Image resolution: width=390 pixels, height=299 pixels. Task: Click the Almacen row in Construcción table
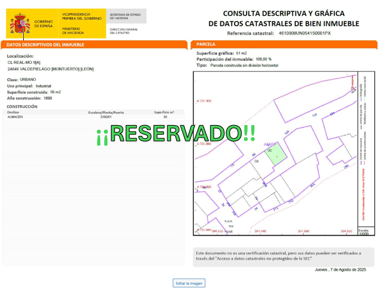click(x=15, y=117)
